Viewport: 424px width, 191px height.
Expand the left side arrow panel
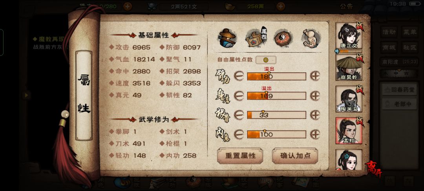click(x=26, y=95)
